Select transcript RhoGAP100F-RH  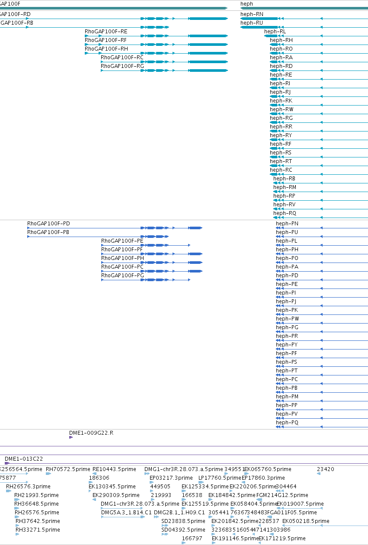[x=106, y=49]
